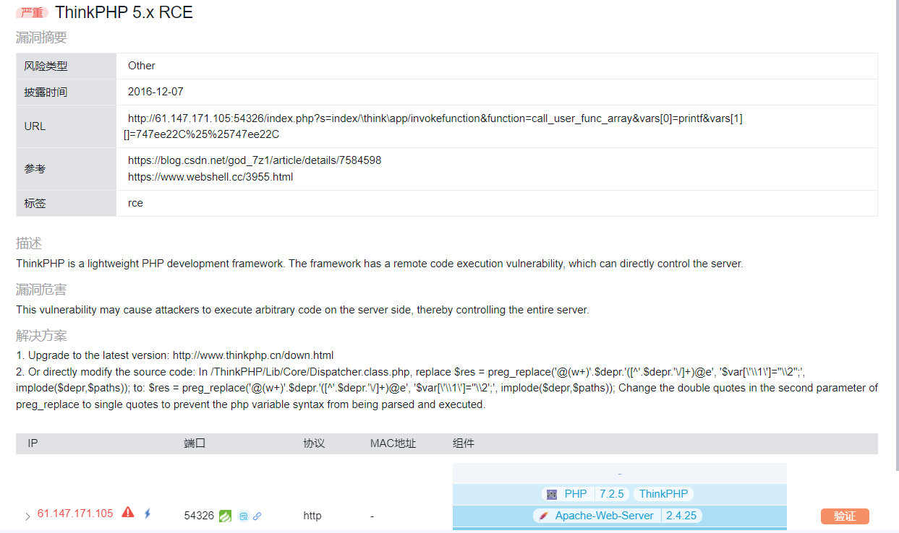Click the PHP component icon
Image resolution: width=899 pixels, height=533 pixels.
click(553, 494)
